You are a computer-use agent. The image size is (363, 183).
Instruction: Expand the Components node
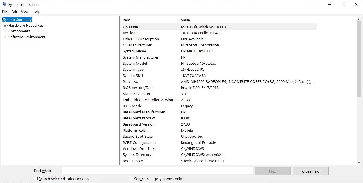tap(5, 31)
